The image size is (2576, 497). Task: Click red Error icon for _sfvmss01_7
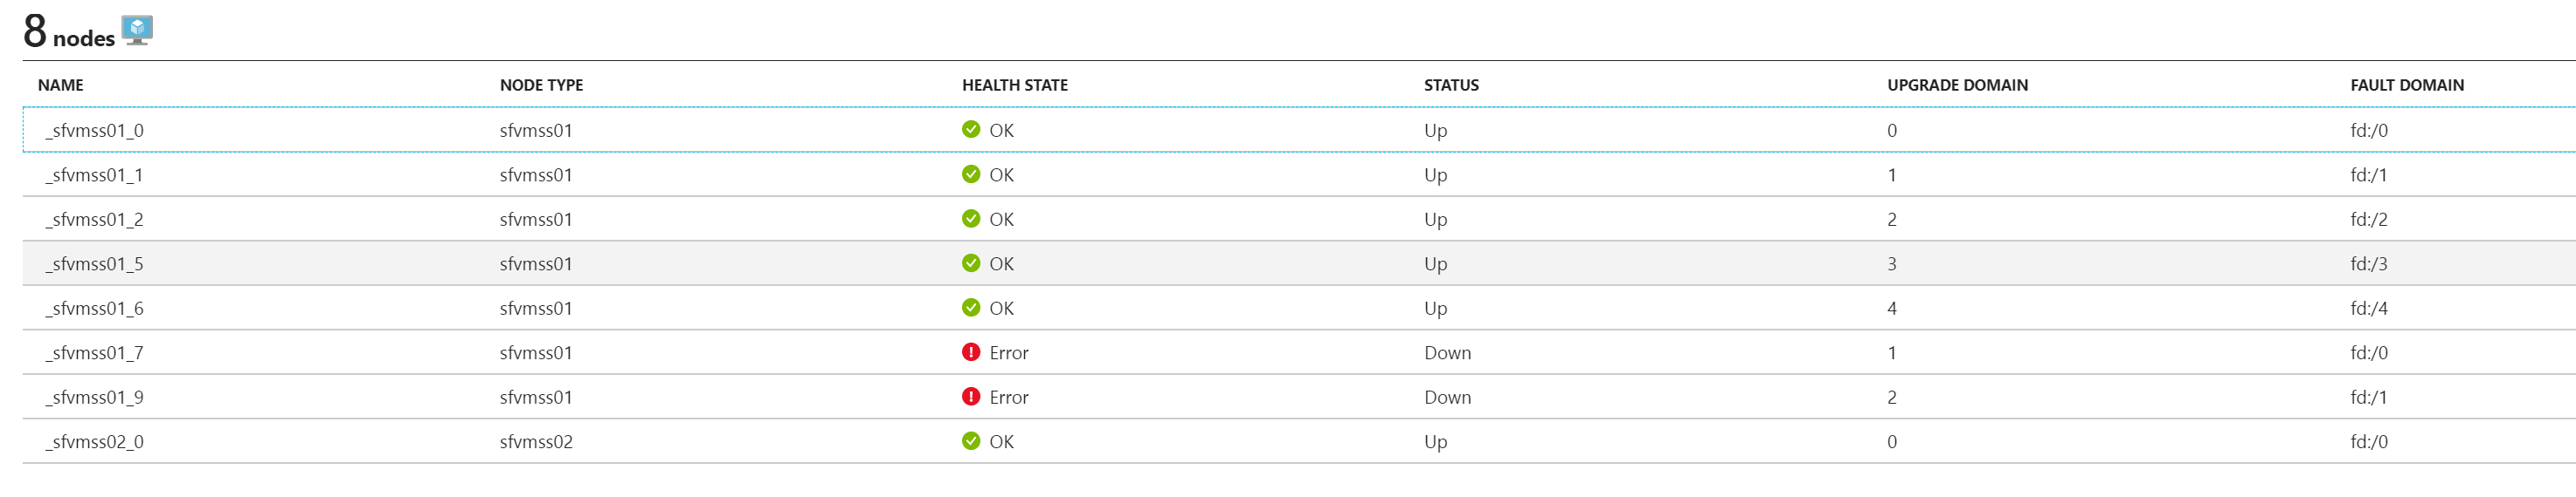coord(970,352)
